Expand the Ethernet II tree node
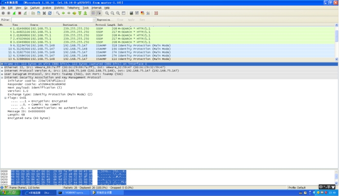339x196 pixels. [x=2, y=67]
